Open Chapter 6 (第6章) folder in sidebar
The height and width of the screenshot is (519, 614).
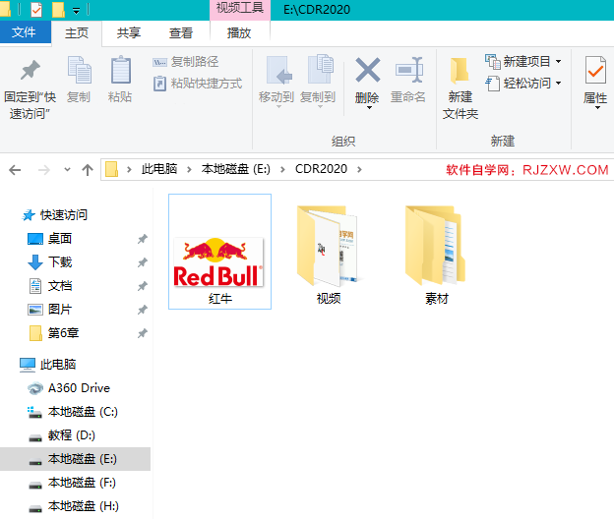[54, 333]
